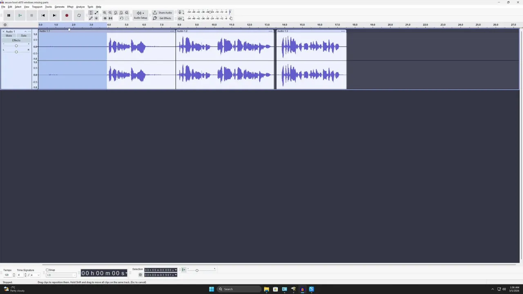523x294 pixels.
Task: Click the Zoom Out magnifier
Action: (x=110, y=13)
